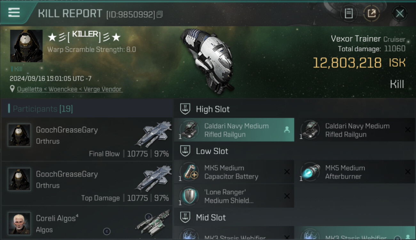Select first Caldari Navy Medium Rifled Railgun
416x240 pixels.
point(234,130)
